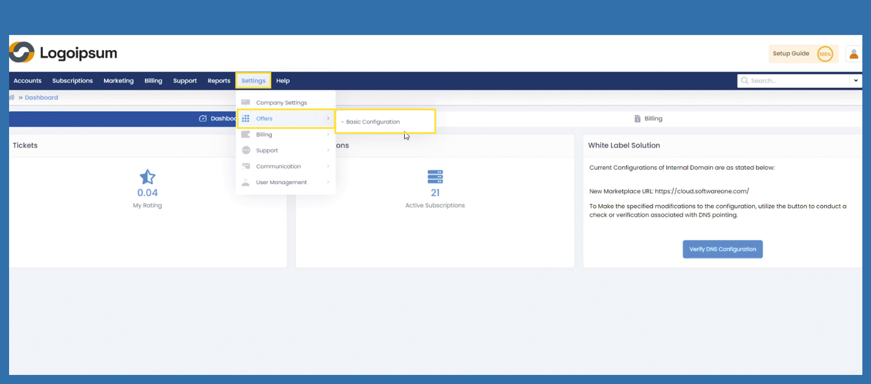Expand the Billing submenu arrow
Viewport: 871px width, 384px height.
point(328,134)
